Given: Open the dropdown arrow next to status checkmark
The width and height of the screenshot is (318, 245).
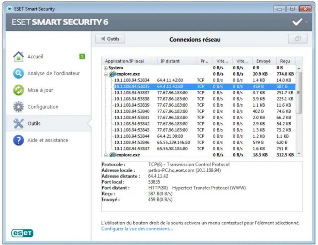Looking at the screenshot, I should click(307, 22).
